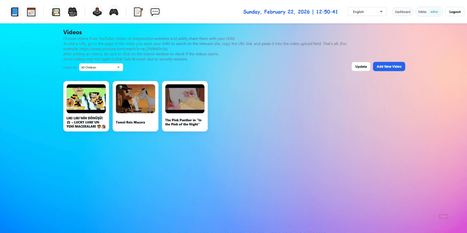The width and height of the screenshot is (467, 233).
Task: Open the Nikita editor profile
Action: pyautogui.click(x=429, y=12)
